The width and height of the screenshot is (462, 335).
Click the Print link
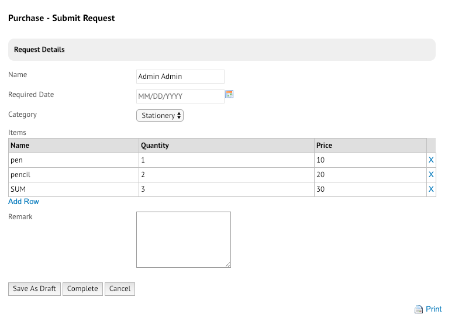tap(433, 309)
